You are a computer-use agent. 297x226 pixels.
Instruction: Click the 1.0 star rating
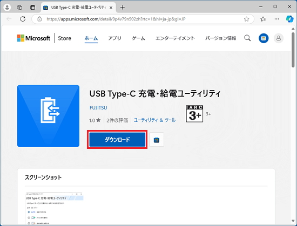coord(94,120)
